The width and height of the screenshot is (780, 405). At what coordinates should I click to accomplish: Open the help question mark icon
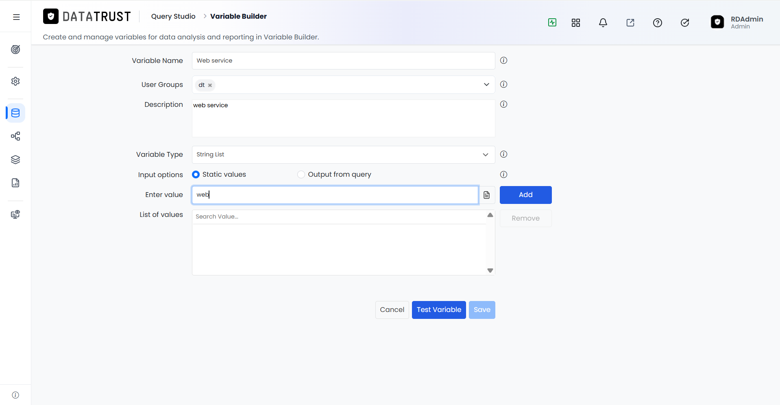coord(658,23)
